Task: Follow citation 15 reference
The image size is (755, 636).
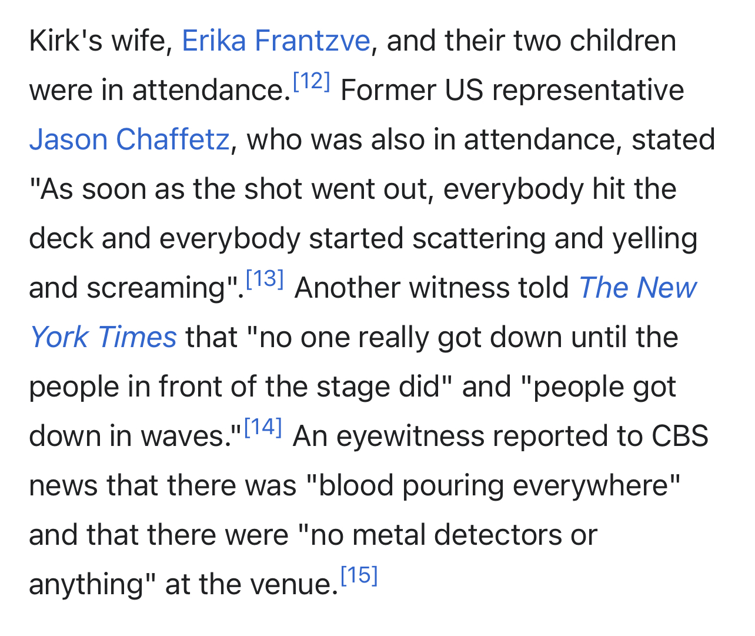Action: point(359,575)
